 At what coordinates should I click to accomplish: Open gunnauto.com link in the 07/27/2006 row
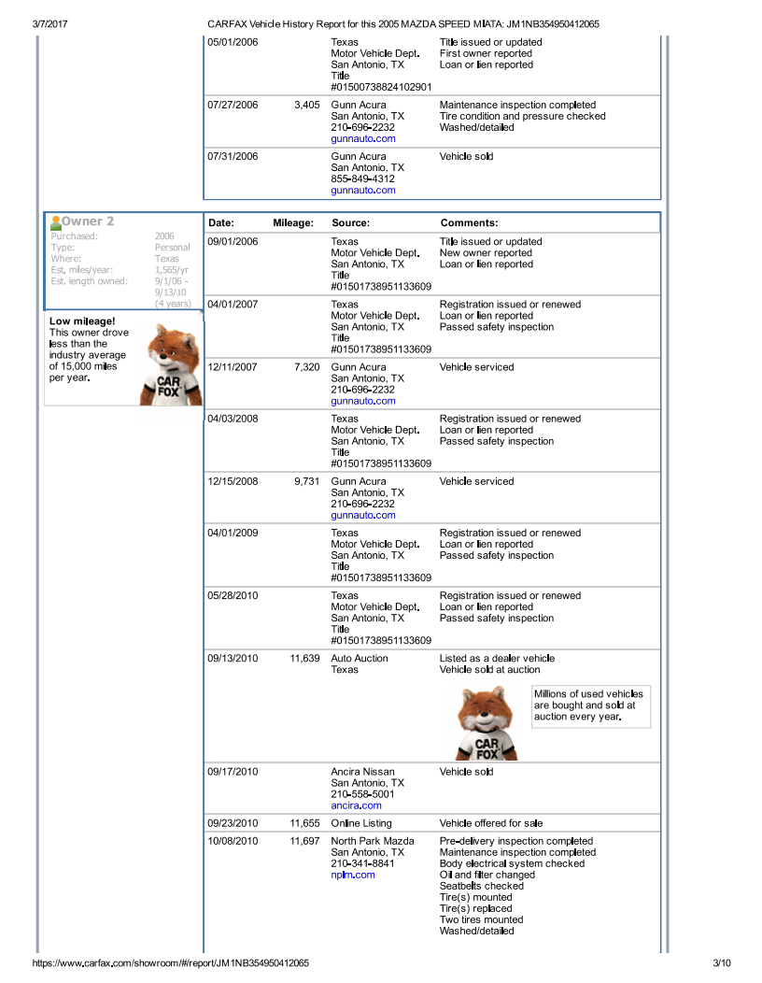363,138
